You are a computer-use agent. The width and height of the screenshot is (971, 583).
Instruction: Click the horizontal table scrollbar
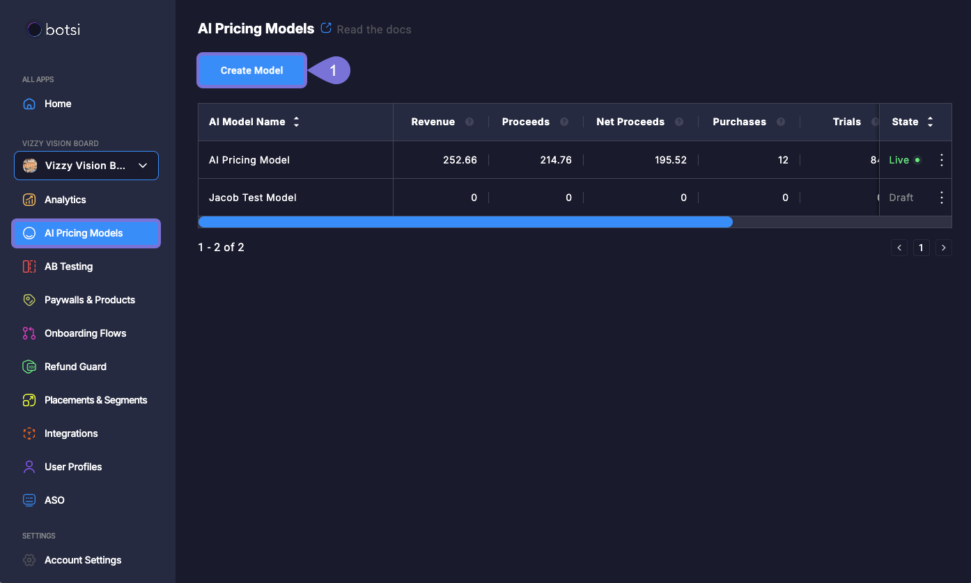[465, 222]
